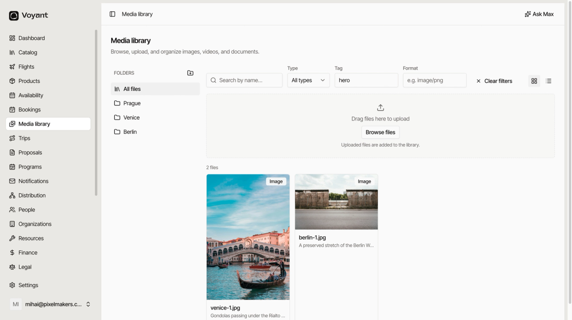The height and width of the screenshot is (320, 572).
Task: Go to Dashboard in the sidebar
Action: (48, 38)
